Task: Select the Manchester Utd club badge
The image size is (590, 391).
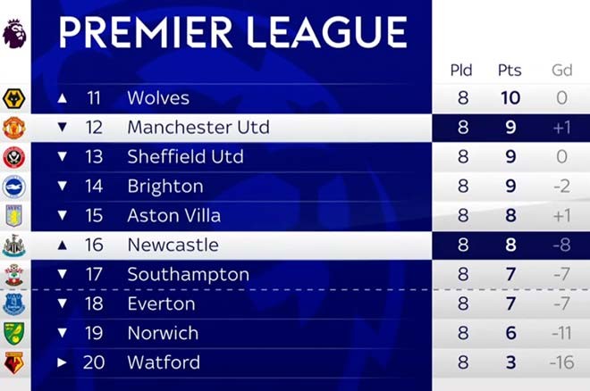Action: [14, 128]
